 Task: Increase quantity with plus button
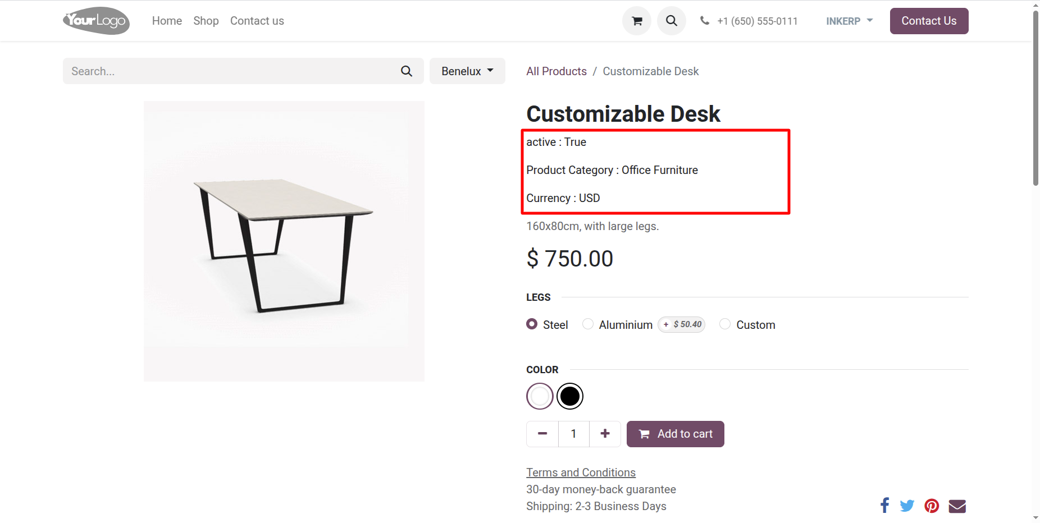(x=605, y=434)
